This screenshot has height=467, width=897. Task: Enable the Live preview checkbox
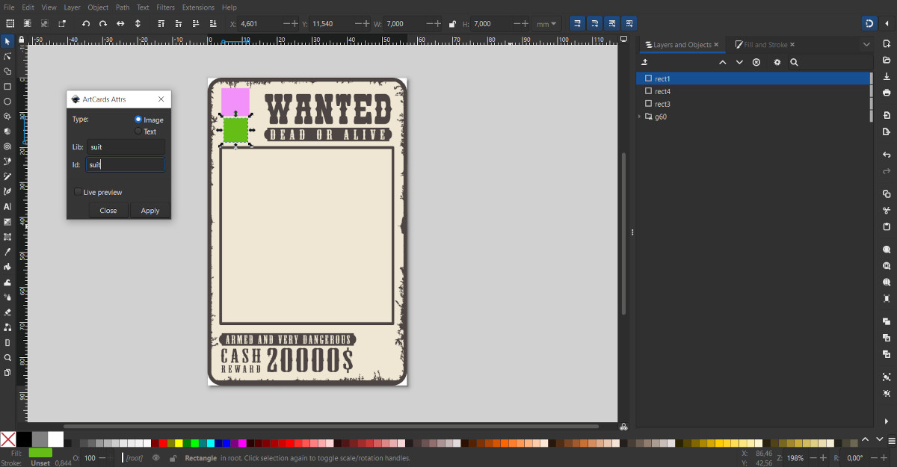coord(78,192)
